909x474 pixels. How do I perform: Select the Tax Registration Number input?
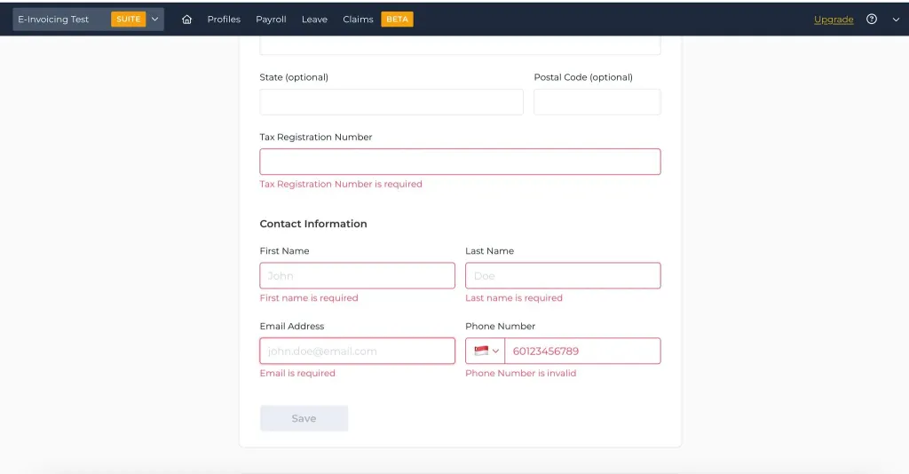click(x=460, y=162)
